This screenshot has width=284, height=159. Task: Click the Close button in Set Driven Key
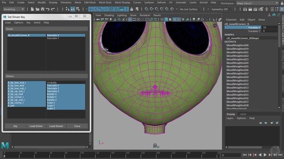77,126
